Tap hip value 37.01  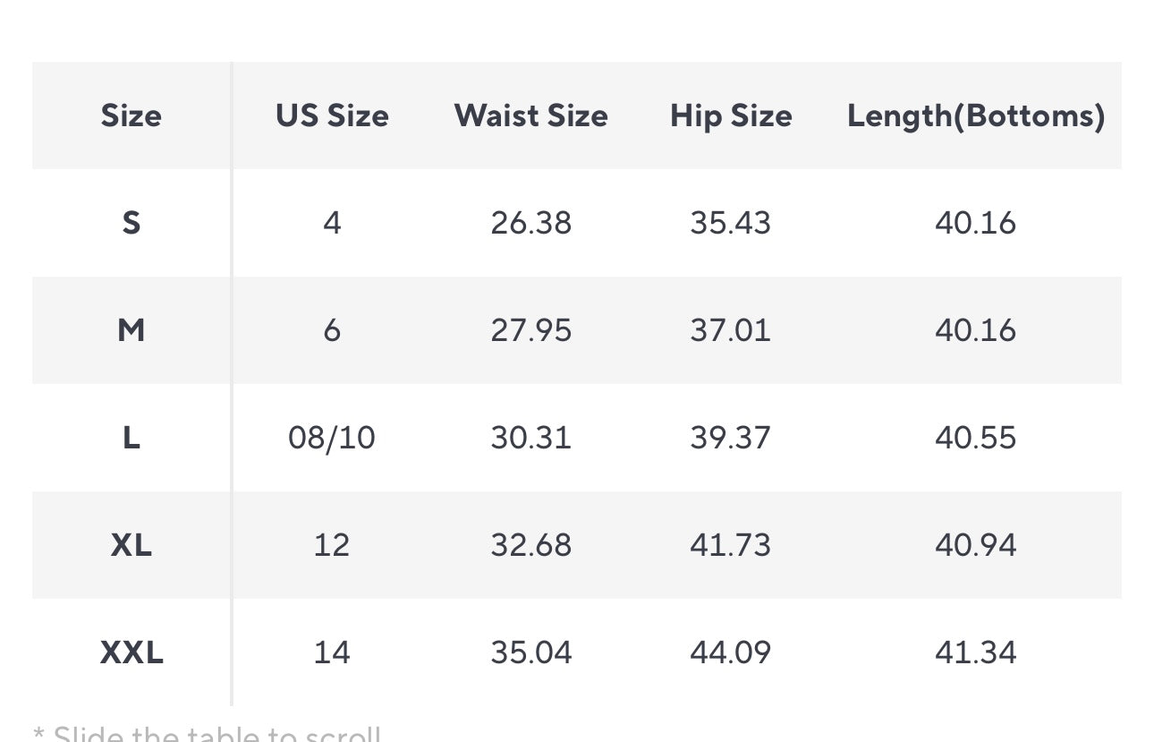coord(730,330)
